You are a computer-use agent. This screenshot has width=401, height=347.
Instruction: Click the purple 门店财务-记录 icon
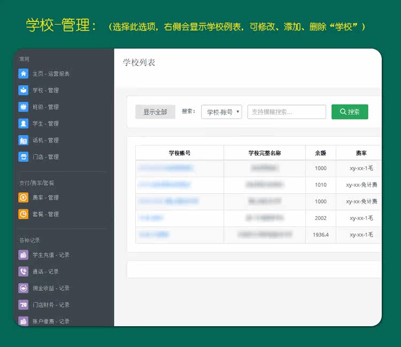coord(24,305)
